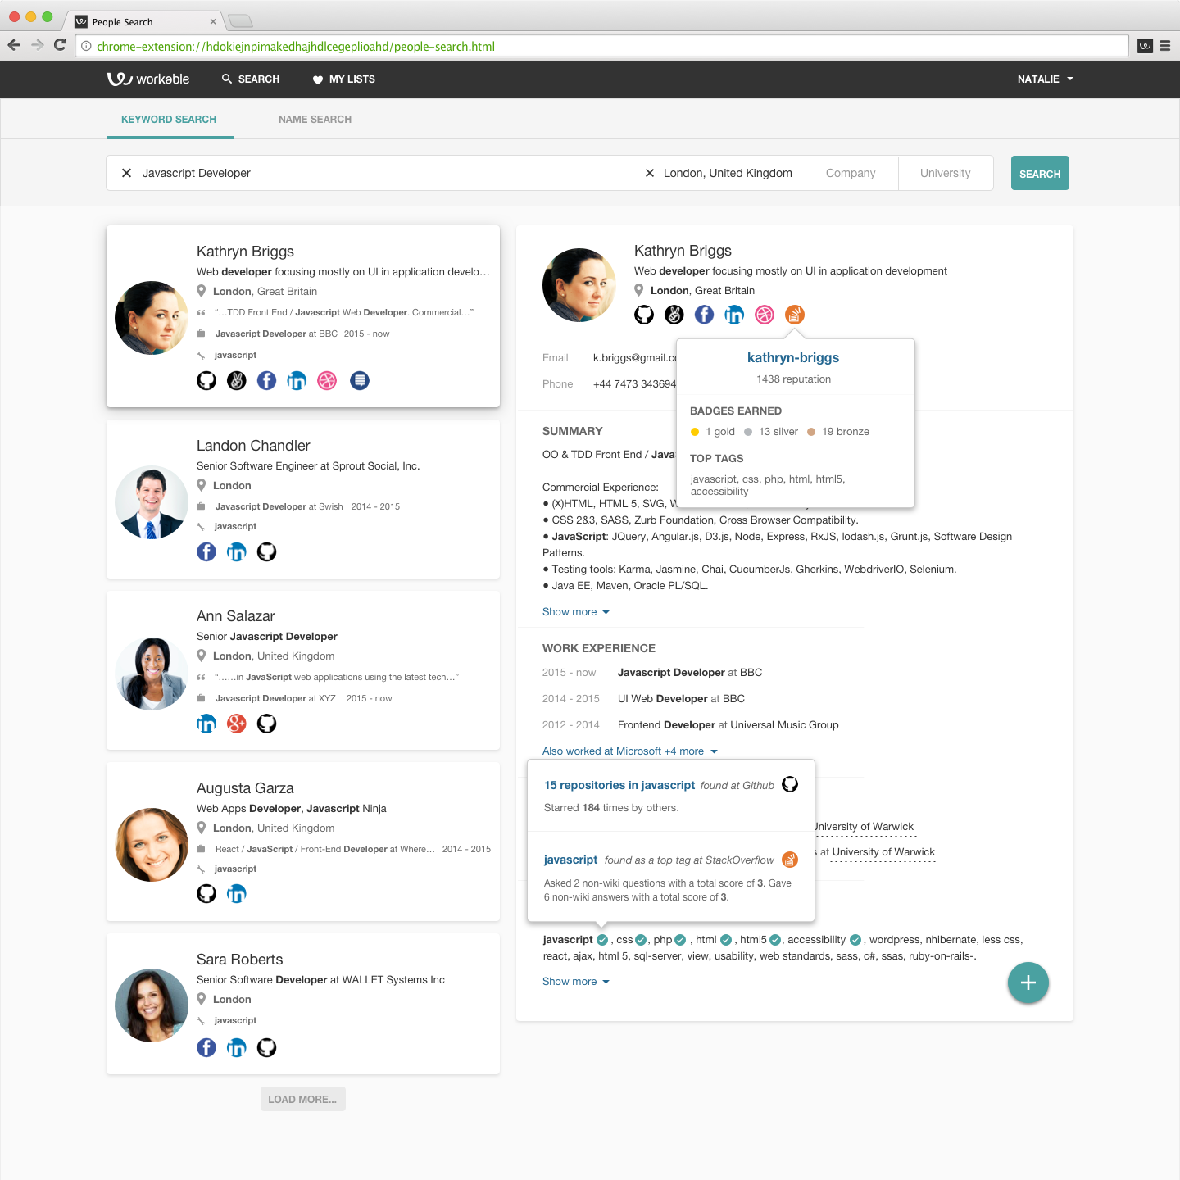Open Dribbble icon on Kathryn Briggs' result card
The width and height of the screenshot is (1180, 1180).
(x=327, y=381)
